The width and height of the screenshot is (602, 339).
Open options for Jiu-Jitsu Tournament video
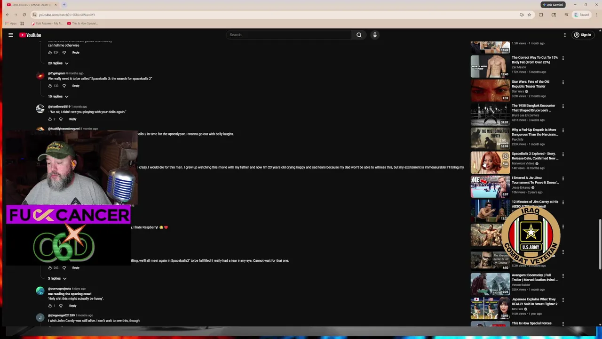tap(563, 179)
